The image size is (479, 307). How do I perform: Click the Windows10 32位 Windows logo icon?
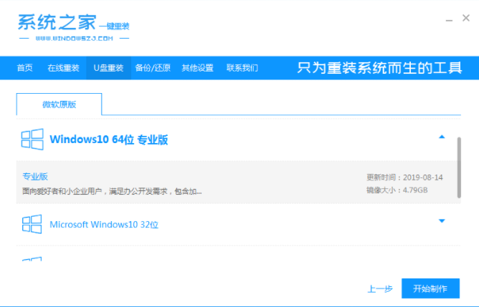32,224
